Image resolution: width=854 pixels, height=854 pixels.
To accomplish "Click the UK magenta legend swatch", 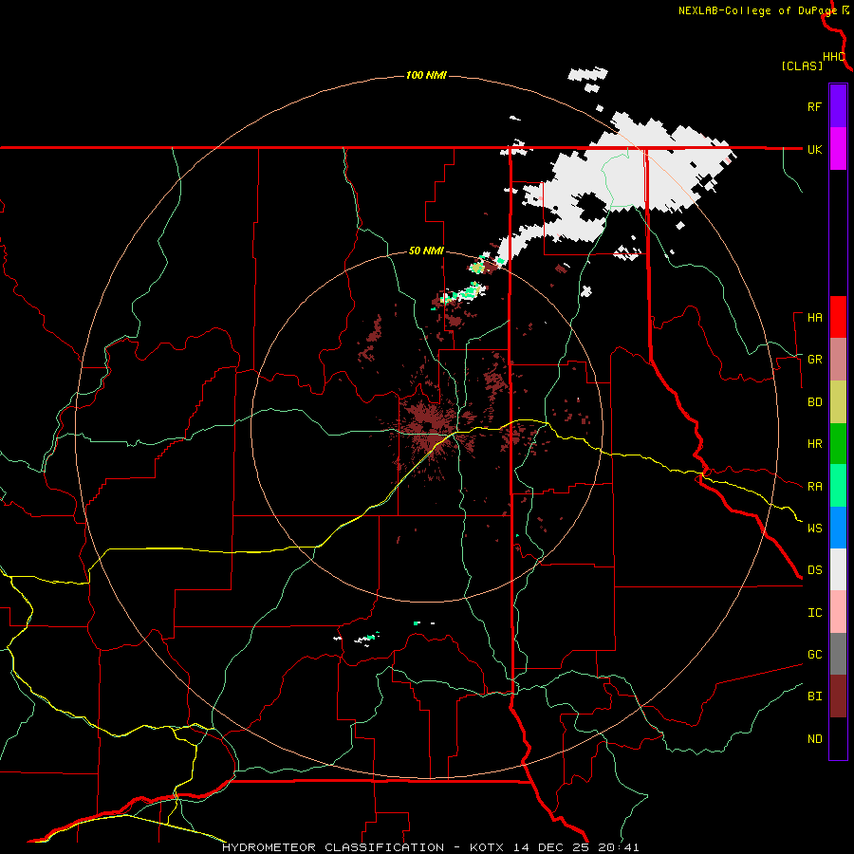I will click(x=838, y=149).
